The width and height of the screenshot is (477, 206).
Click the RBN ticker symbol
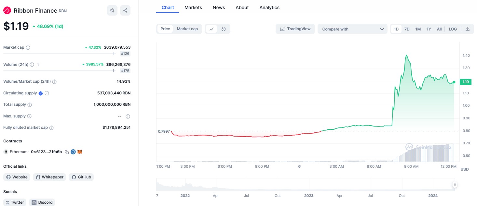pyautogui.click(x=63, y=11)
